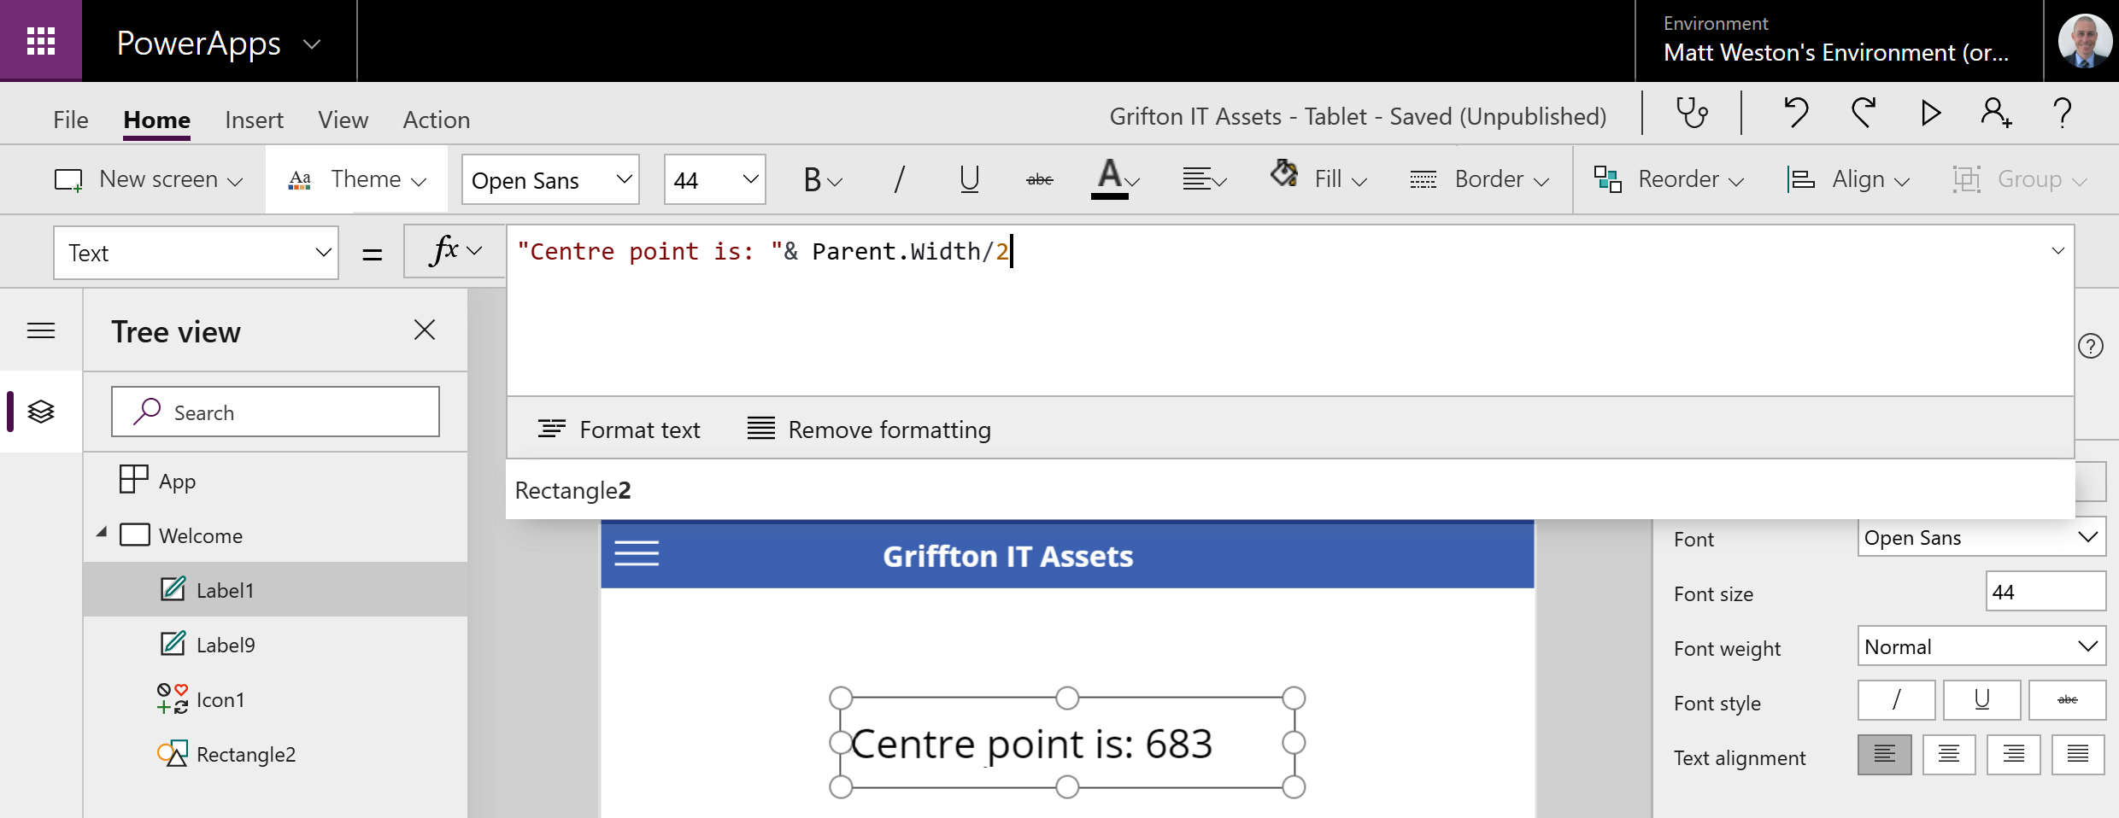Open the New screen dropdown
The width and height of the screenshot is (2119, 818).
pos(149,179)
